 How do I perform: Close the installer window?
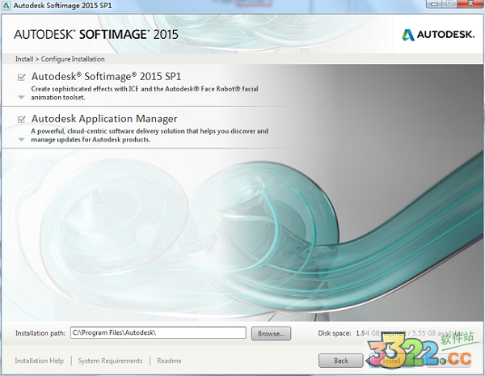[470, 4]
